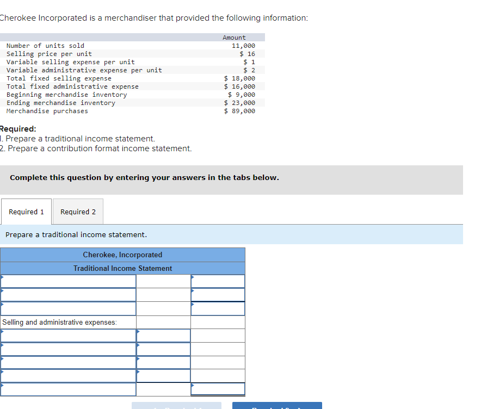Click the $ 9,000 beginning inventory value
The height and width of the screenshot is (409, 487).
242,95
